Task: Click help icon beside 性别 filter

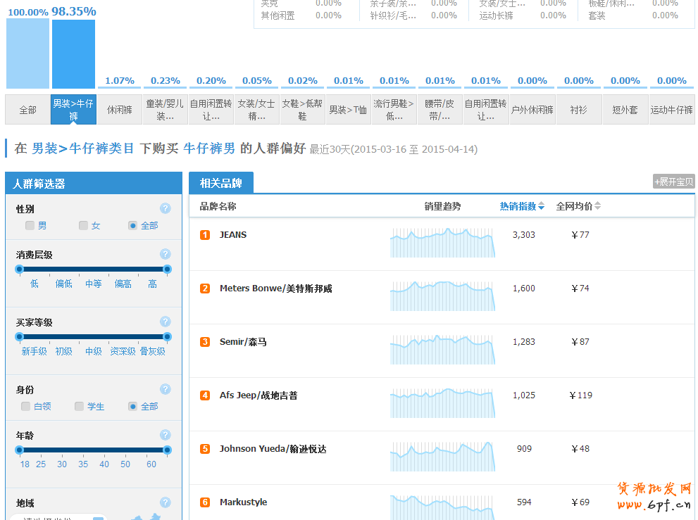Action: point(165,208)
